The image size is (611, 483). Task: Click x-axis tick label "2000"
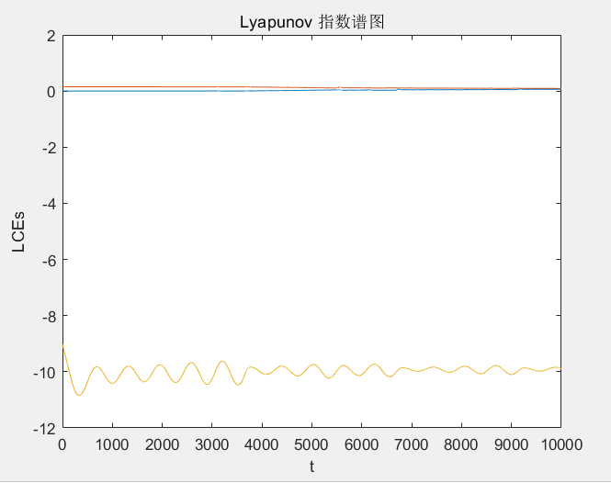click(162, 444)
